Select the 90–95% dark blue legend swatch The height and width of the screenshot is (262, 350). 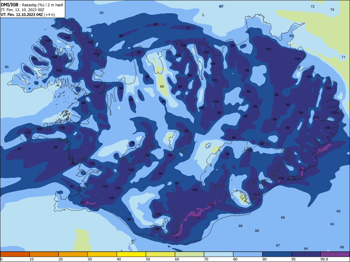pyautogui.click(x=277, y=254)
